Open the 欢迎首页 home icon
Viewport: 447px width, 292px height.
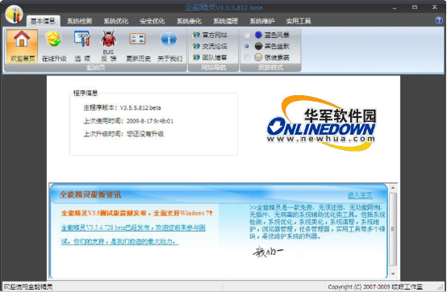tap(22, 46)
